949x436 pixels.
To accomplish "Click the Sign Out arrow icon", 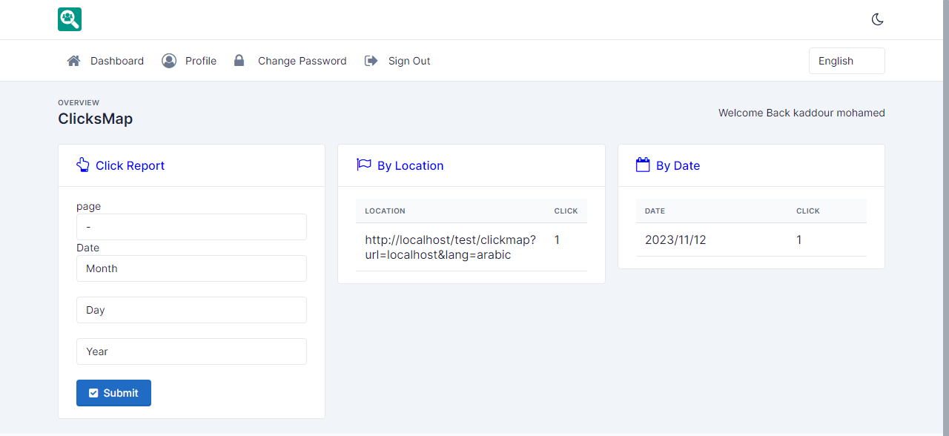I will [x=371, y=61].
